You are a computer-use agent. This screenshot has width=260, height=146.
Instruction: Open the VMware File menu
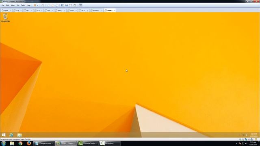click(3, 5)
